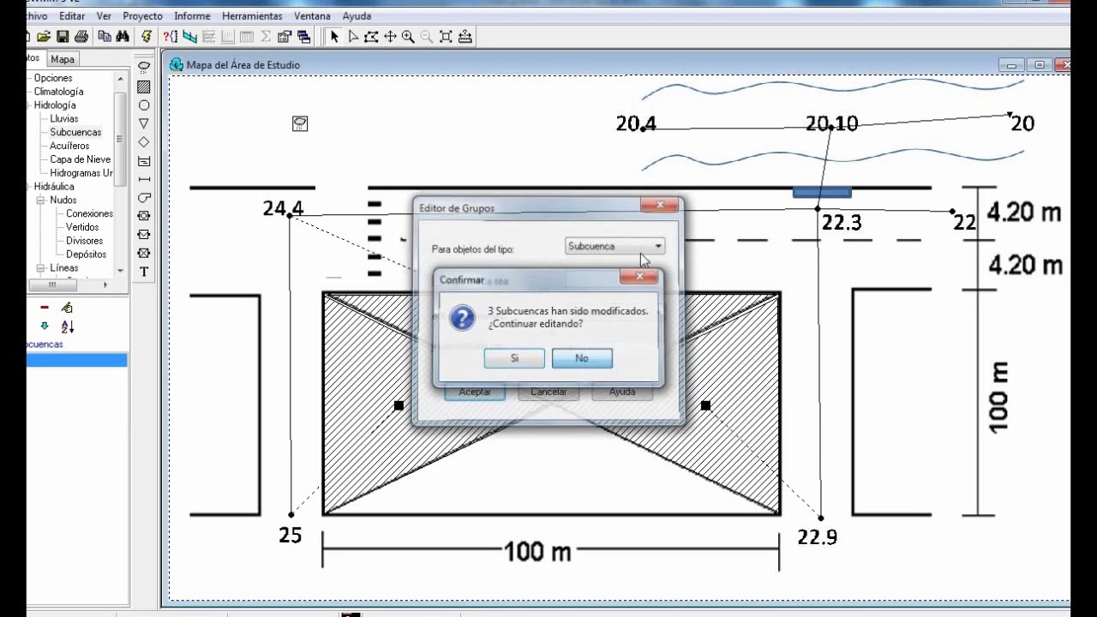Choose the pan map tool
This screenshot has height=617, width=1097.
pyautogui.click(x=390, y=37)
